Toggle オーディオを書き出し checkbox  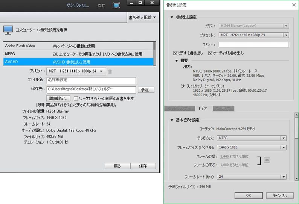211,53
